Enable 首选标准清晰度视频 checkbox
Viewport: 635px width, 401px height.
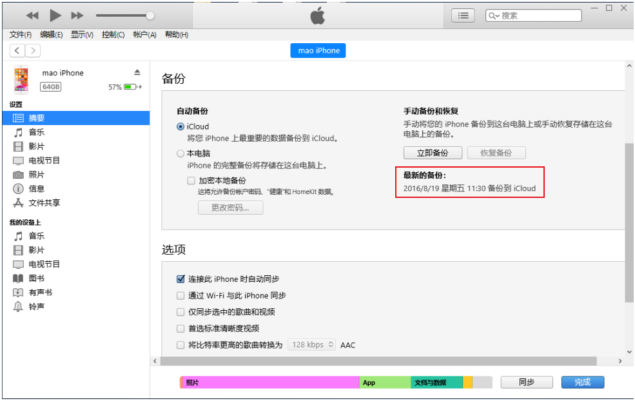click(181, 329)
